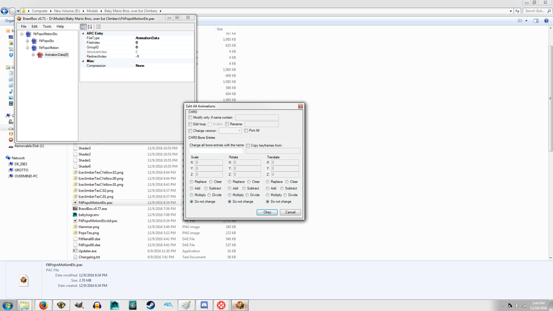Click the Audacity headphones taskbar icon
The height and width of the screenshot is (311, 553).
pyautogui.click(x=97, y=305)
